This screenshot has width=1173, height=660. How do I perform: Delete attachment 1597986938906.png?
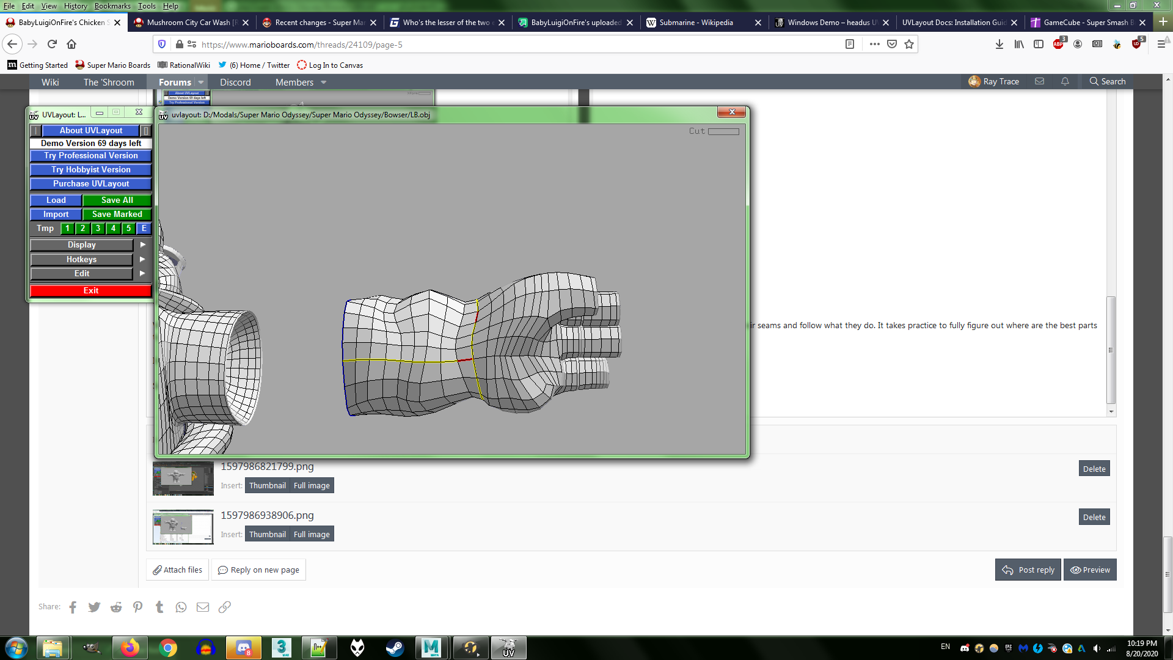[1094, 518]
